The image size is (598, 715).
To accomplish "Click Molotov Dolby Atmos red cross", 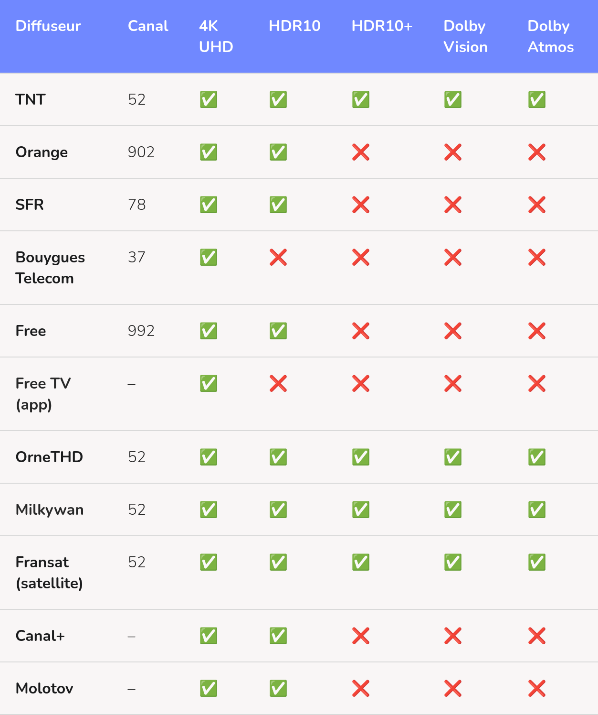I will [x=536, y=688].
